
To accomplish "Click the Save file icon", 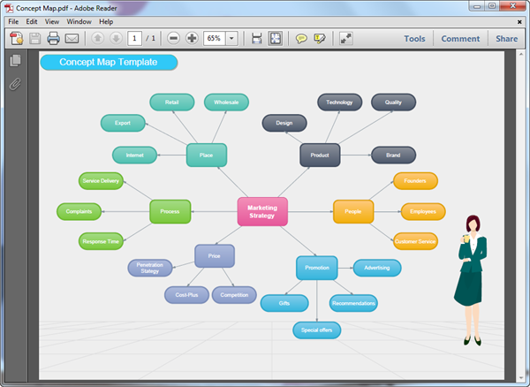I will point(34,39).
